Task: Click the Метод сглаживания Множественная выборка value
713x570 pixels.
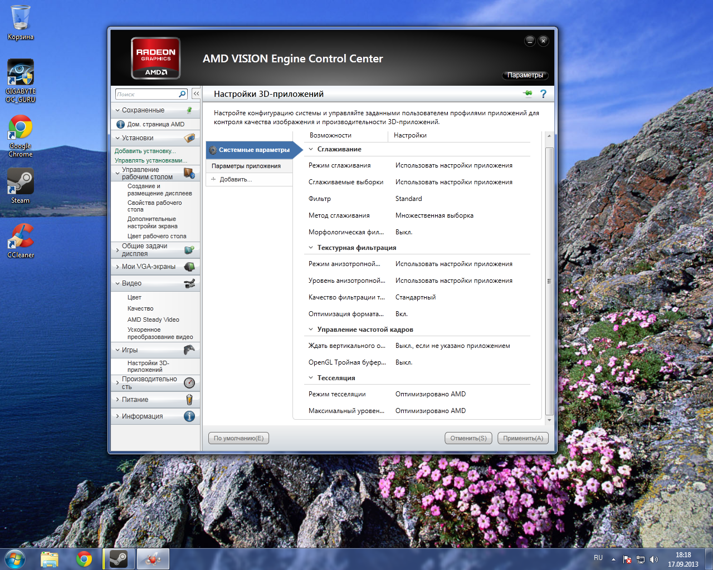Action: 434,215
